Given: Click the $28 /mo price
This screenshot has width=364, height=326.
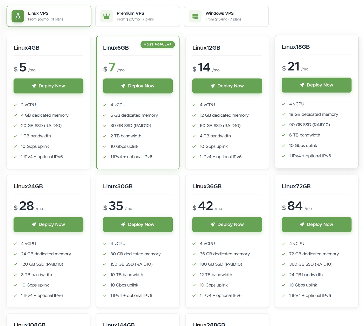Looking at the screenshot, I should click(x=28, y=206).
